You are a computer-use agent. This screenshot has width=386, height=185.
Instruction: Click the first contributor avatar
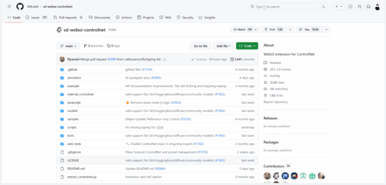pyautogui.click(x=267, y=176)
